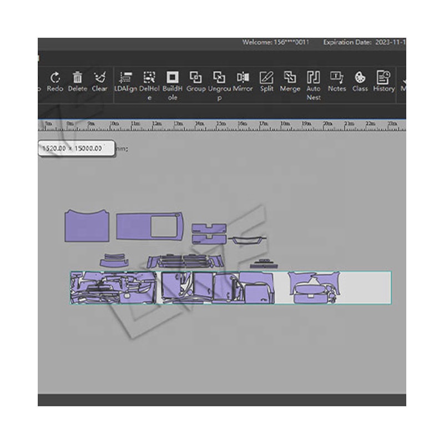
Task: Click the 1520.00 × 15000.00 size field
Action: pyautogui.click(x=76, y=149)
